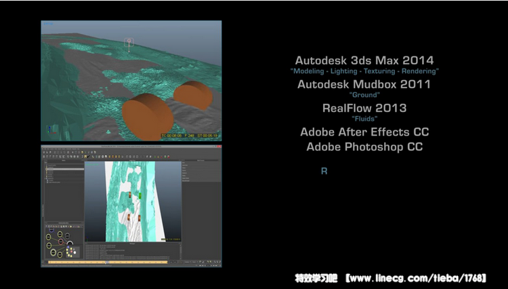Click the "Fluids" subtitle text

tap(364, 119)
